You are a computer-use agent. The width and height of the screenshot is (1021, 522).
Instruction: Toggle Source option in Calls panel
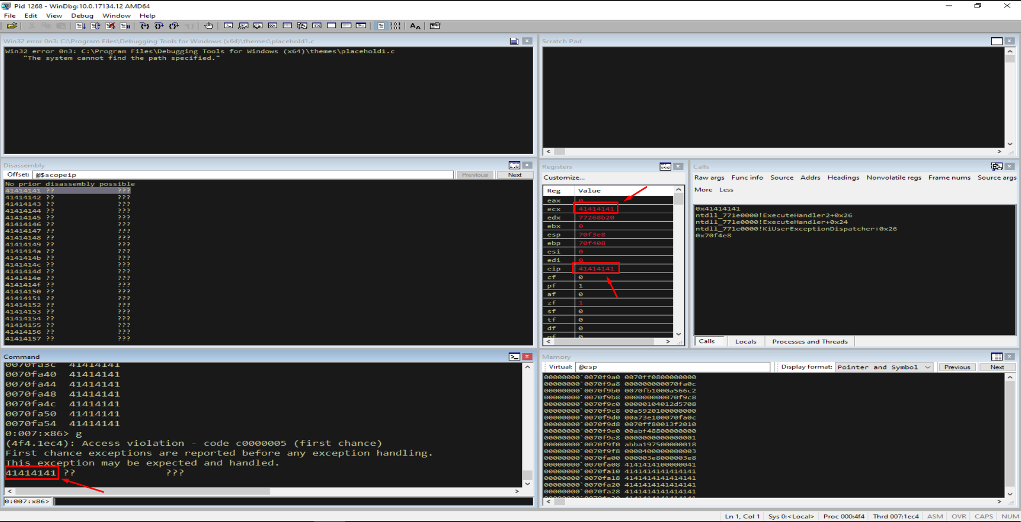pos(782,178)
